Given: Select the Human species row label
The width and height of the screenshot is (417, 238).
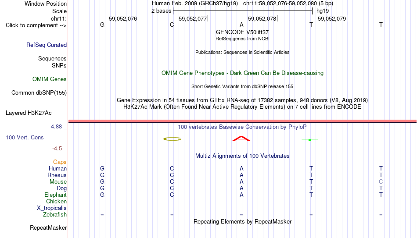Looking at the screenshot, I should (x=58, y=169).
